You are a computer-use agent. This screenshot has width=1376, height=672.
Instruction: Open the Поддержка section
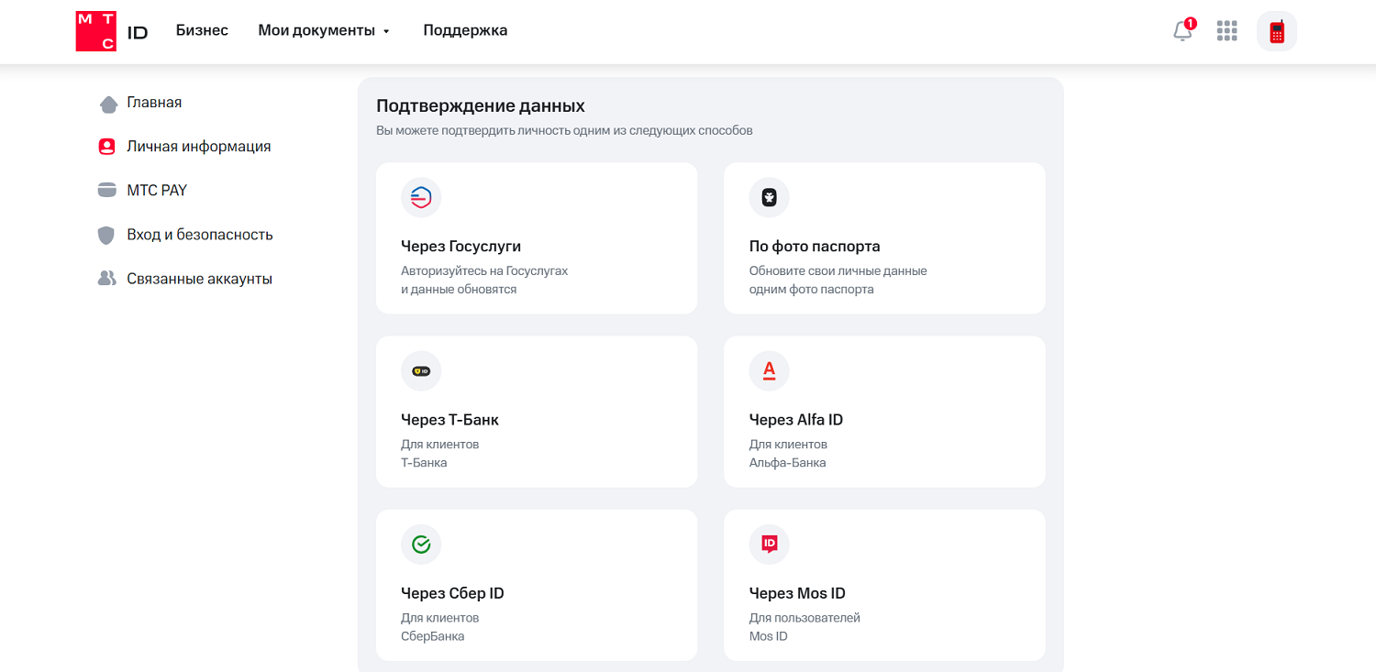(x=465, y=30)
